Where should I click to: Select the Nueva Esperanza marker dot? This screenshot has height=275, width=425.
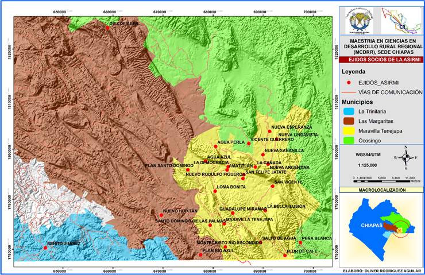pos(269,131)
